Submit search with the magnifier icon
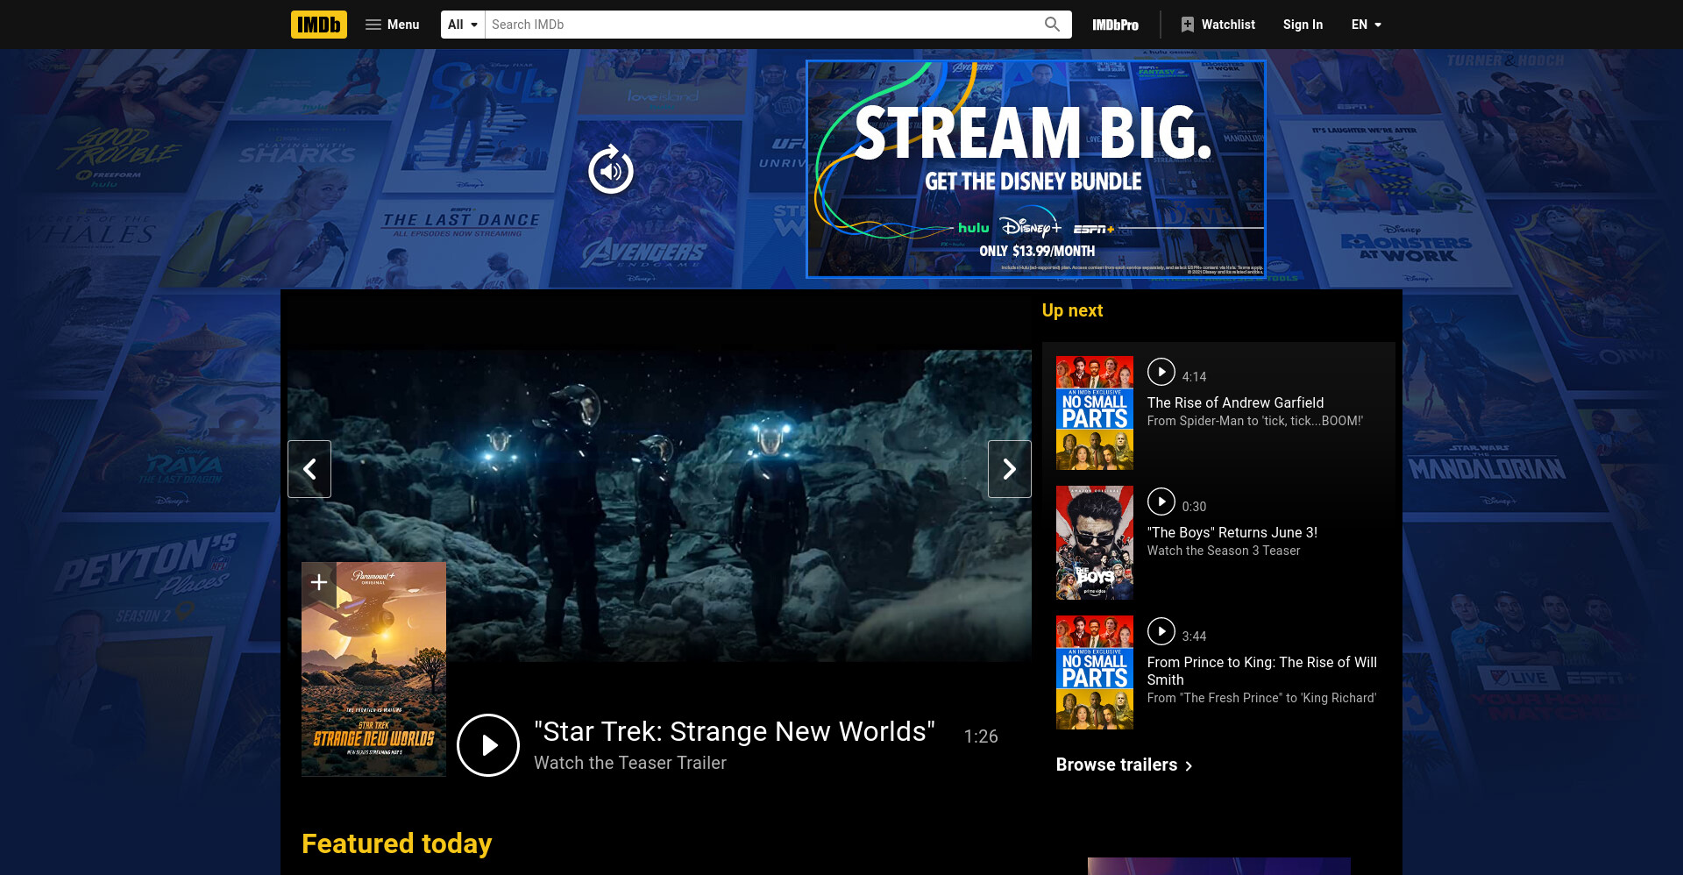Image resolution: width=1683 pixels, height=875 pixels. coord(1053,25)
